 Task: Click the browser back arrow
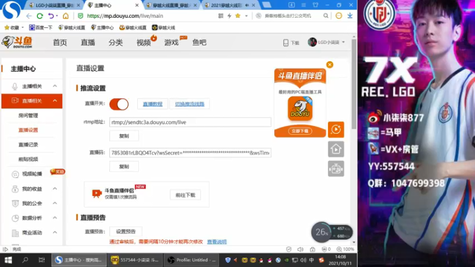[28, 16]
